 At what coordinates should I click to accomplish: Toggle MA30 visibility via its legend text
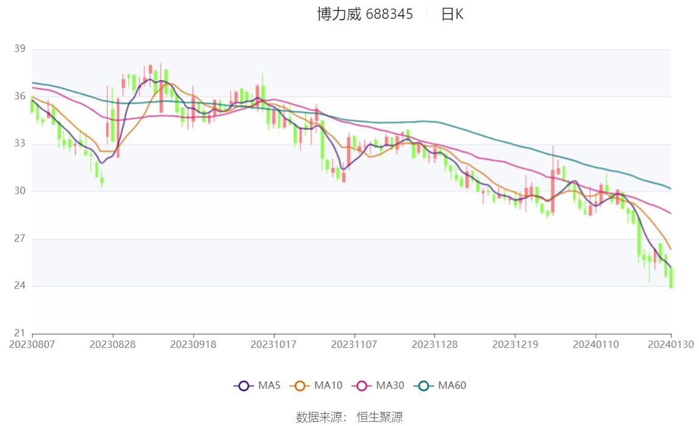[x=390, y=386]
